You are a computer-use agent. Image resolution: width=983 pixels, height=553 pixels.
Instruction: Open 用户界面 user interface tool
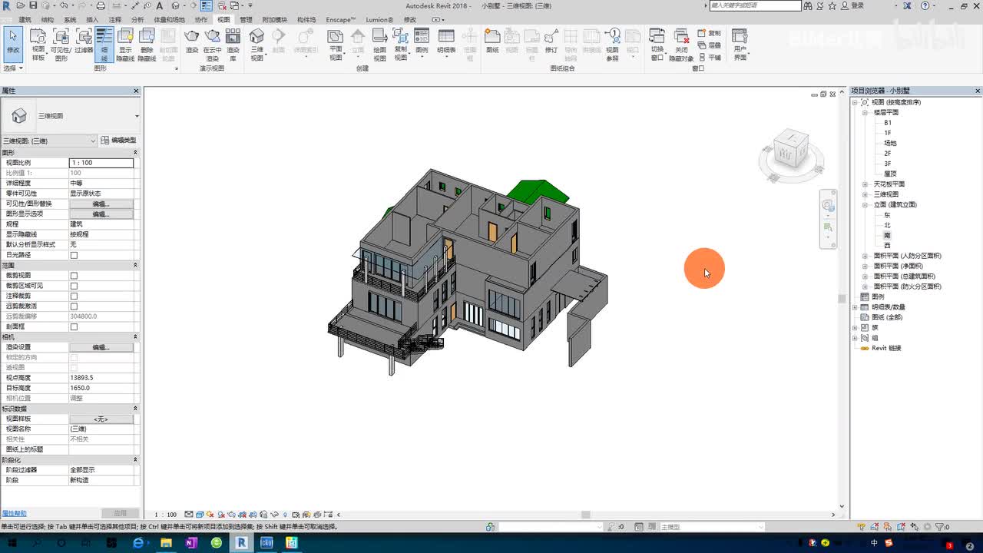[x=740, y=45]
